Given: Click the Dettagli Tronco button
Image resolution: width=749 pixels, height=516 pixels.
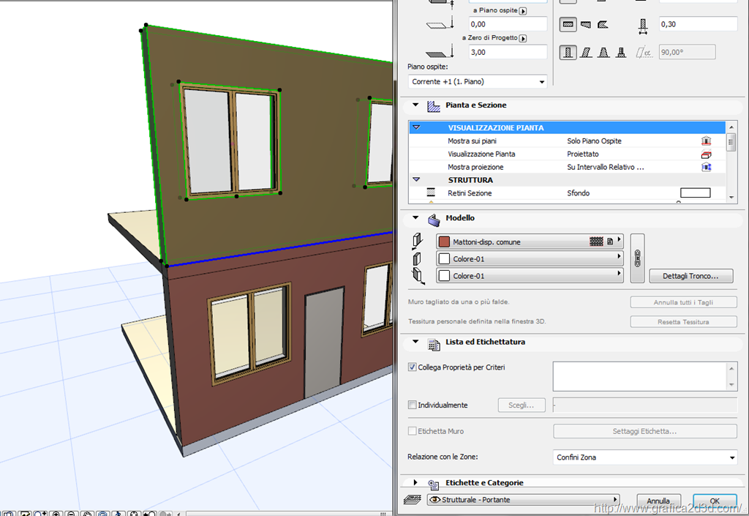Looking at the screenshot, I should [692, 276].
